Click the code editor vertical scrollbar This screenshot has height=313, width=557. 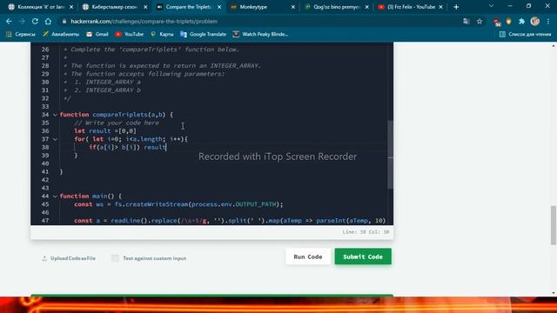[390, 155]
